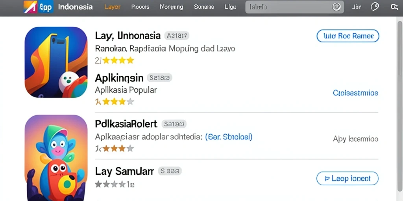
Task: Open the phone-themed app icon thumbnail
Action: pos(56,62)
